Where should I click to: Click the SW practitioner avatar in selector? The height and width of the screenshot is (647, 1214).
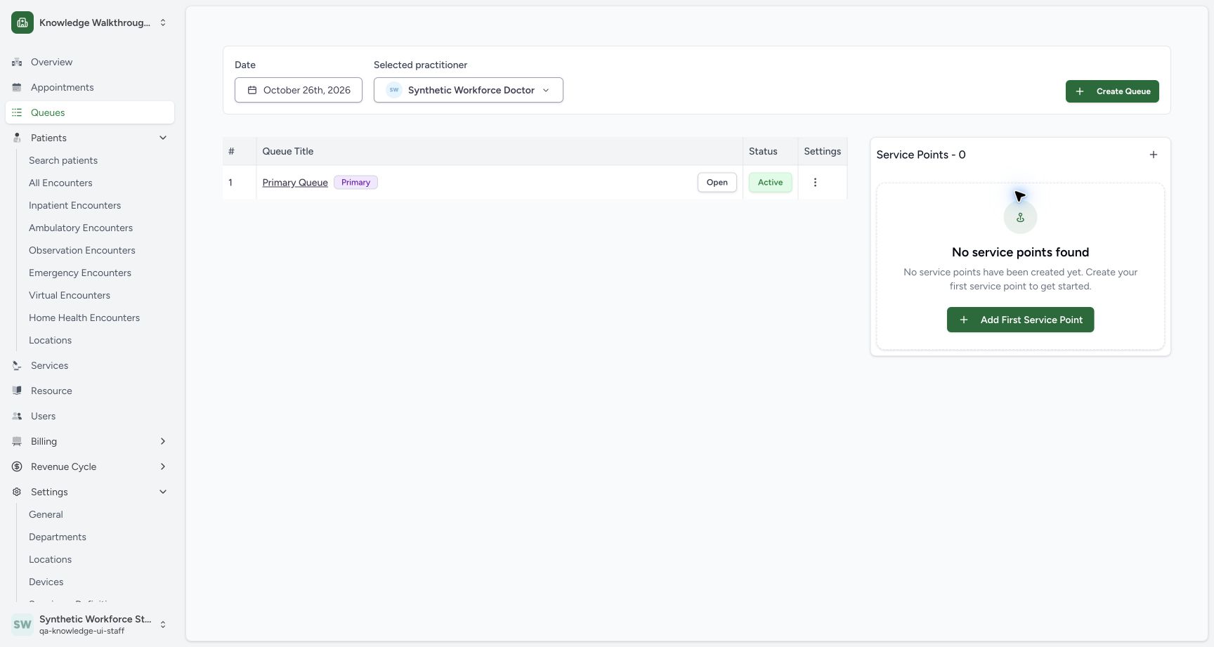tap(394, 90)
